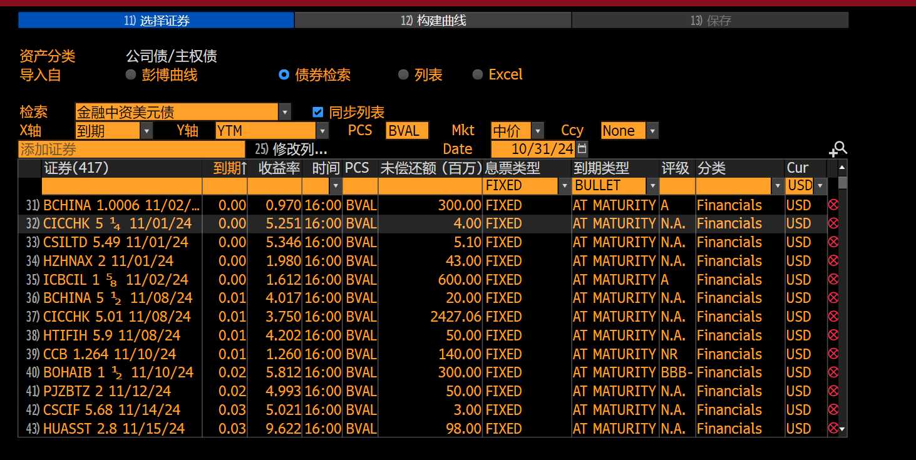Expand the 金融中资美元债 search dropdown
Image resolution: width=916 pixels, height=460 pixels.
tap(285, 113)
